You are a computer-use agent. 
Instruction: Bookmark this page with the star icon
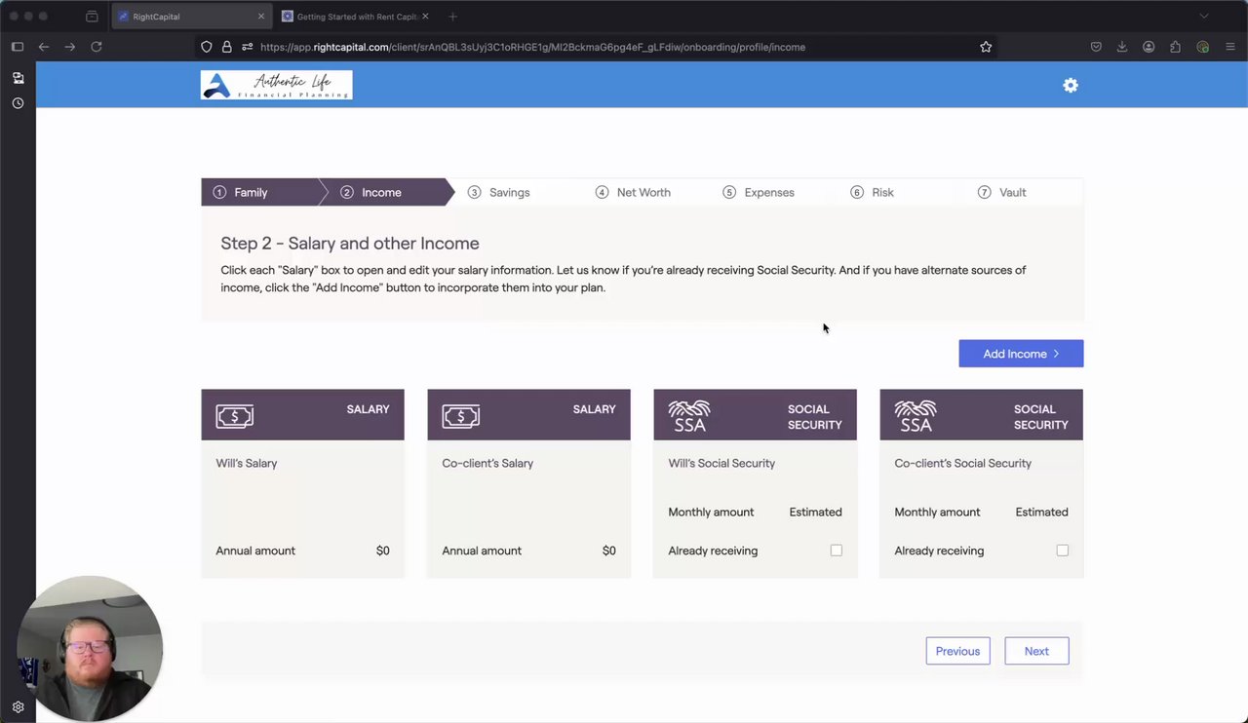[x=986, y=47]
